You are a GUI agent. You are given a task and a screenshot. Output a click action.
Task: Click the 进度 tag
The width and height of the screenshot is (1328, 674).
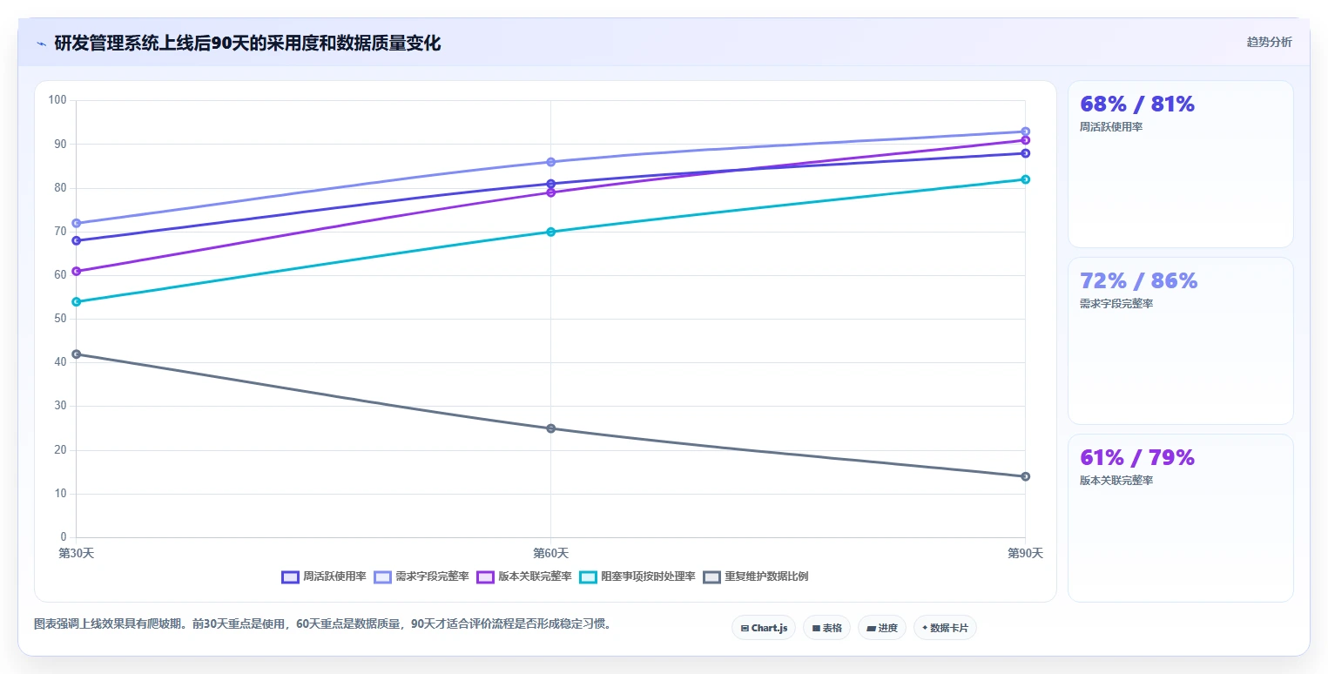click(882, 628)
